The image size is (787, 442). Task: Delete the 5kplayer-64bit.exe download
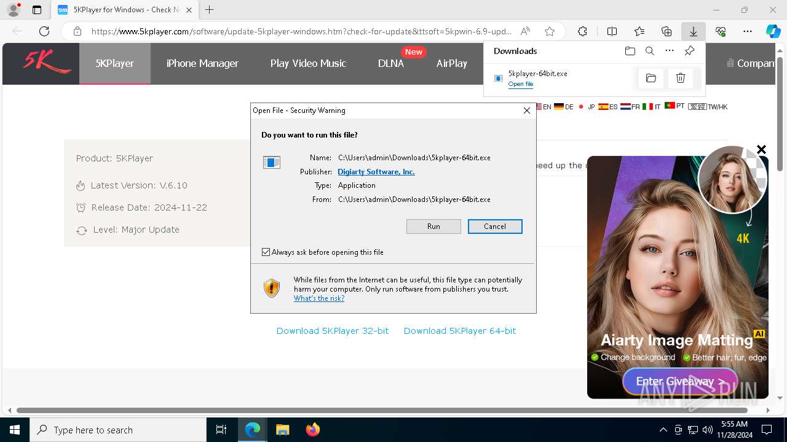[x=681, y=78]
